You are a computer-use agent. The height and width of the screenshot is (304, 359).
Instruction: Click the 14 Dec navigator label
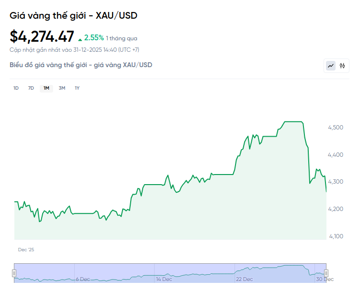164,279
